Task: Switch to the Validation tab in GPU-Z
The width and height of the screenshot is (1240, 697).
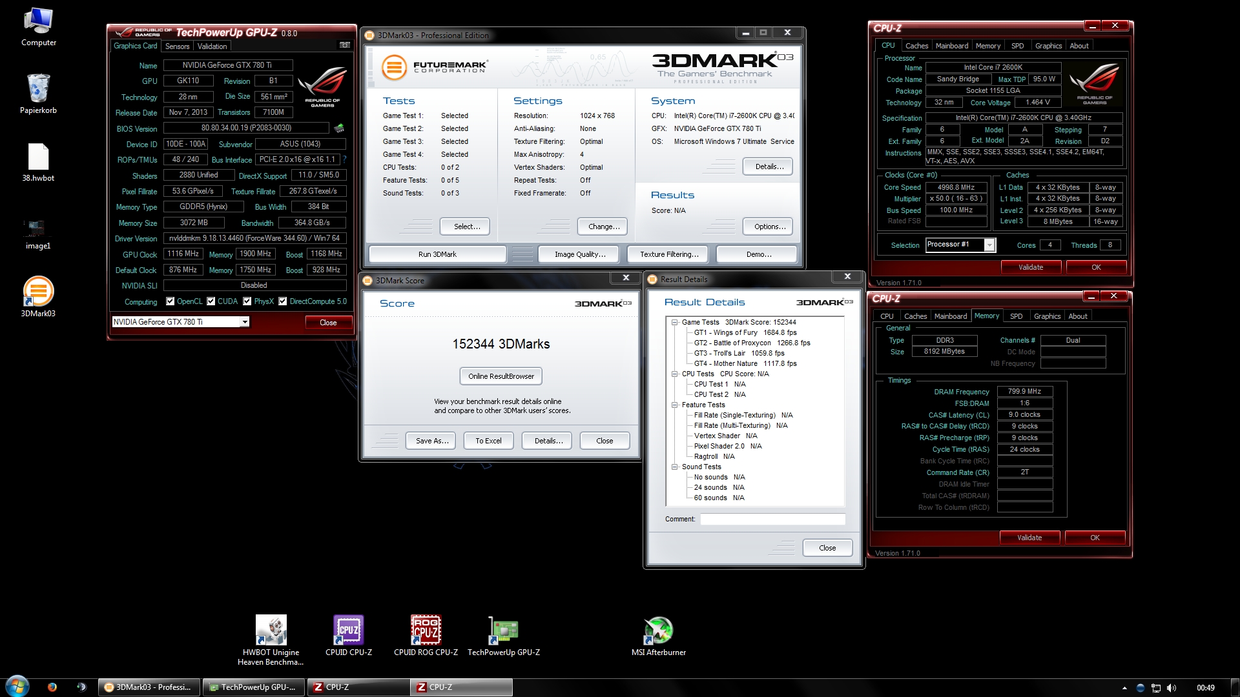Action: pos(212,46)
